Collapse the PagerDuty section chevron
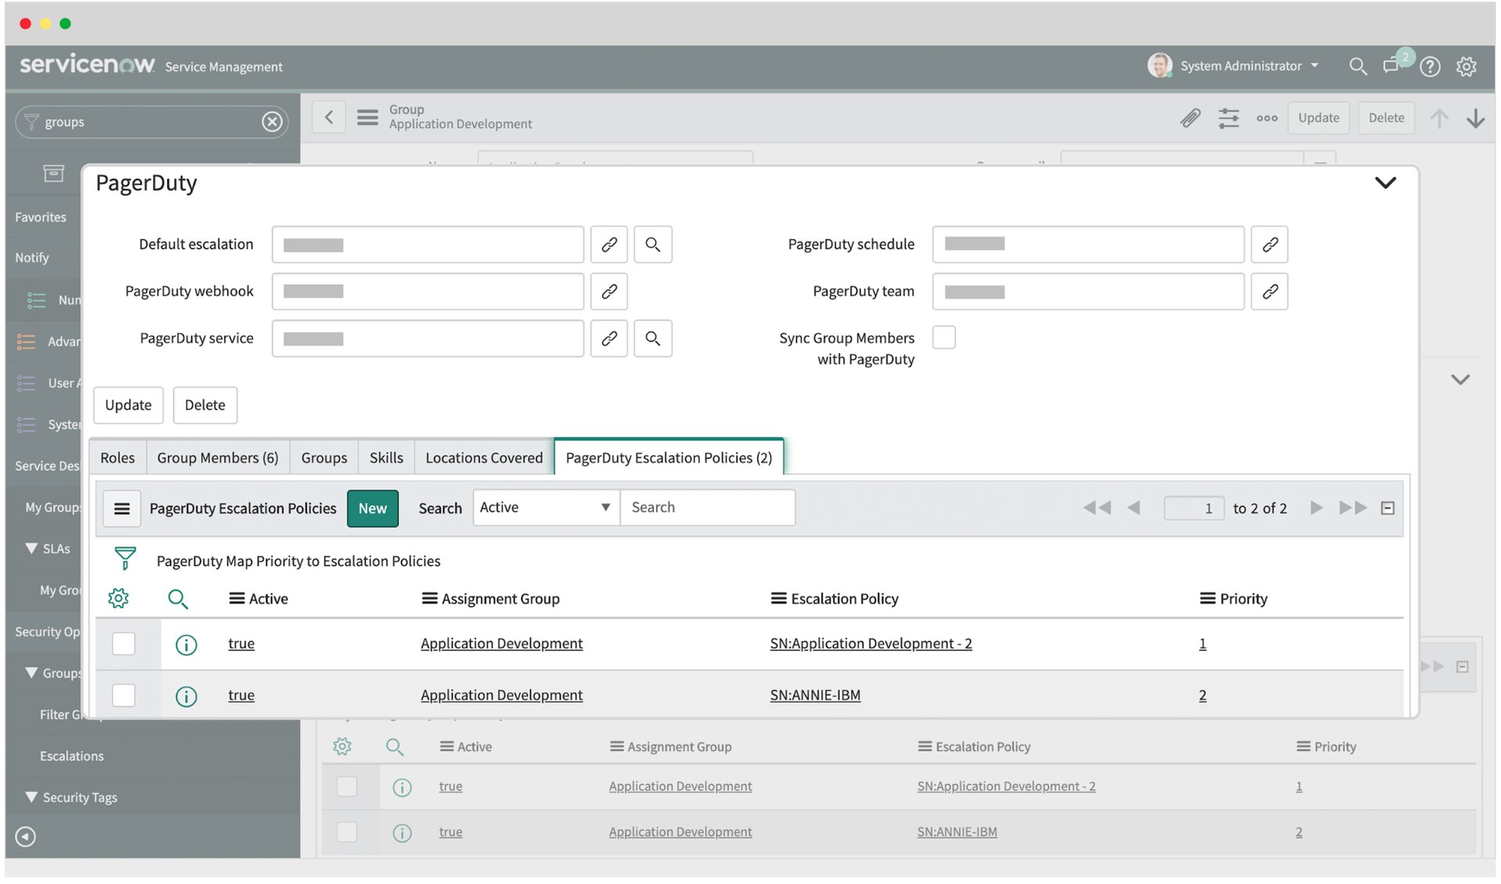This screenshot has width=1501, height=884. [1385, 183]
